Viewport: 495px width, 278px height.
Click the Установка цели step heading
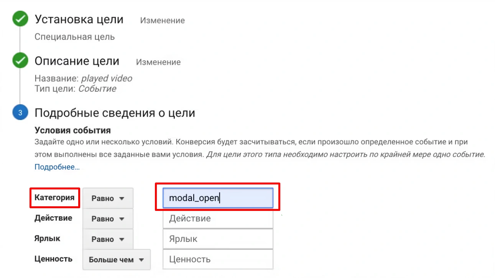tap(79, 20)
